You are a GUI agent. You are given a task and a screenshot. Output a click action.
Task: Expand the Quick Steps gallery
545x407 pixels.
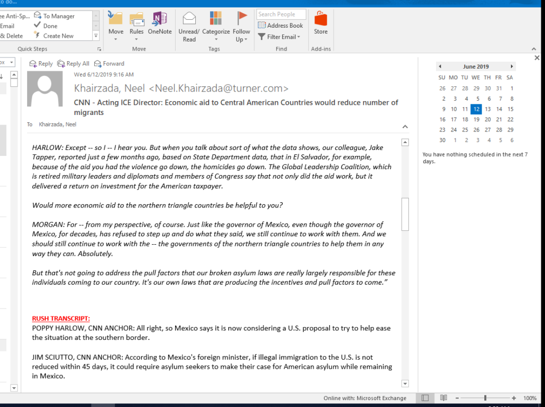(96, 36)
